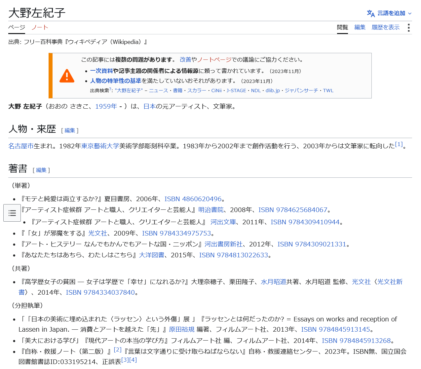Image resolution: width=421 pixels, height=369 pixels.
Task: Open ISBN 9784334975753 link
Action: point(176,233)
